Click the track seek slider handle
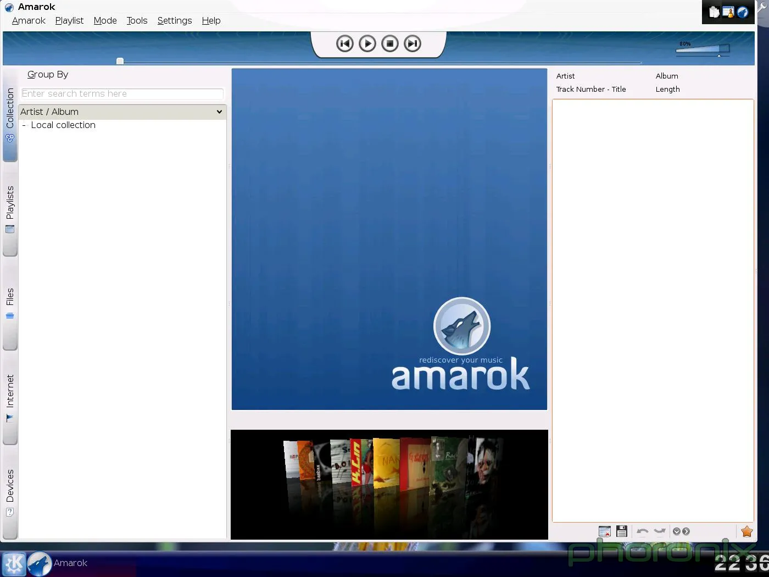 click(120, 61)
